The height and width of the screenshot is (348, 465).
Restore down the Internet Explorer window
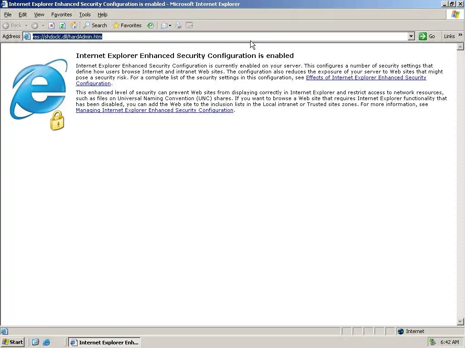pos(451,4)
